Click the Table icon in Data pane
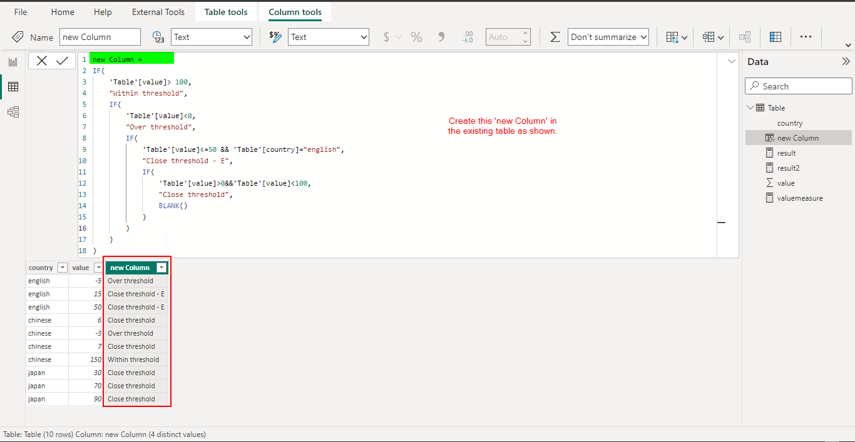 pos(760,108)
